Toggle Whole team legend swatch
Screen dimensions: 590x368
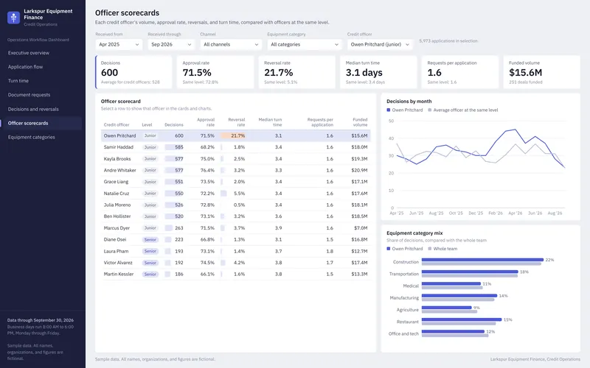430,249
